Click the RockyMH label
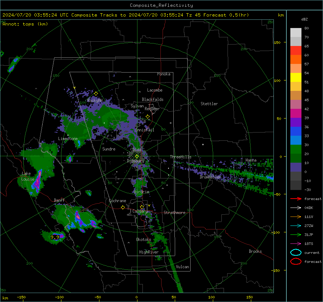The width and height of the screenshot is (323, 302). point(95,101)
